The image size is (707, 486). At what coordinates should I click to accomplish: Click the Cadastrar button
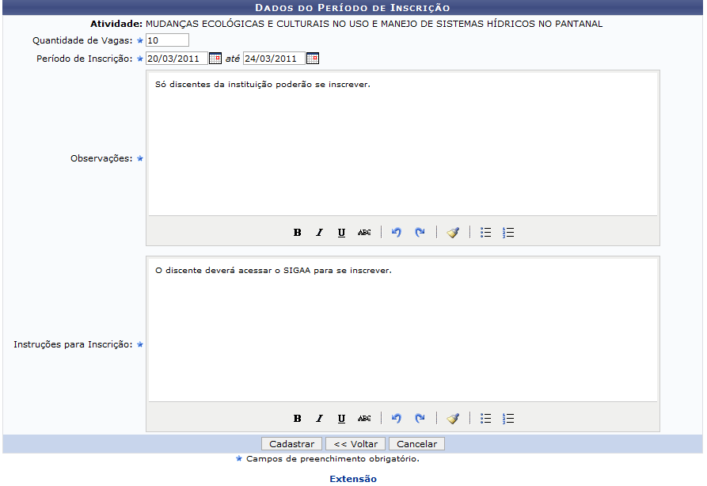pyautogui.click(x=292, y=444)
